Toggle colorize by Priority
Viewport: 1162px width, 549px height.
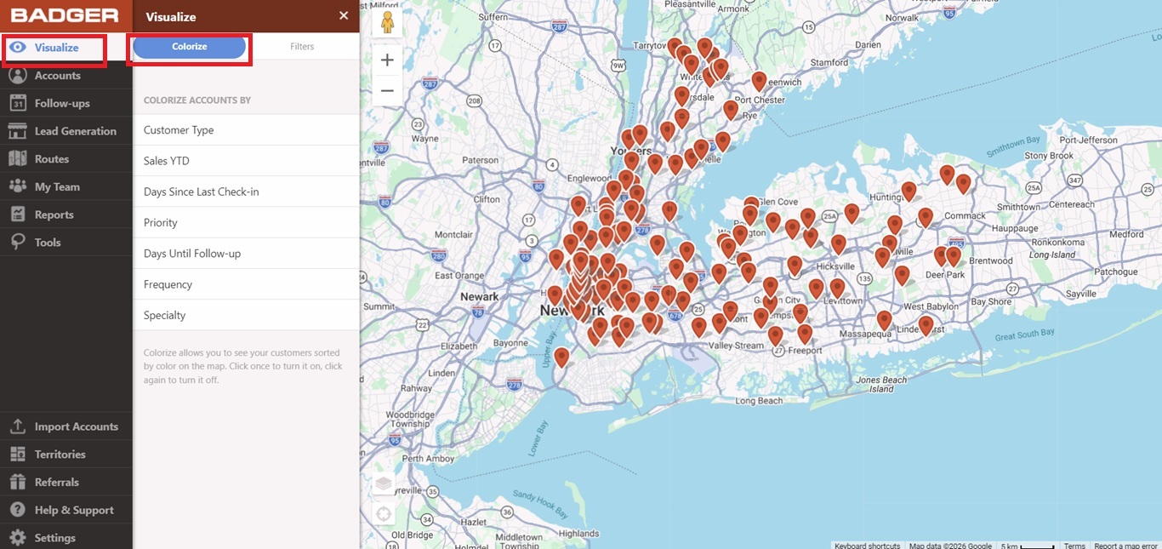pyautogui.click(x=247, y=222)
